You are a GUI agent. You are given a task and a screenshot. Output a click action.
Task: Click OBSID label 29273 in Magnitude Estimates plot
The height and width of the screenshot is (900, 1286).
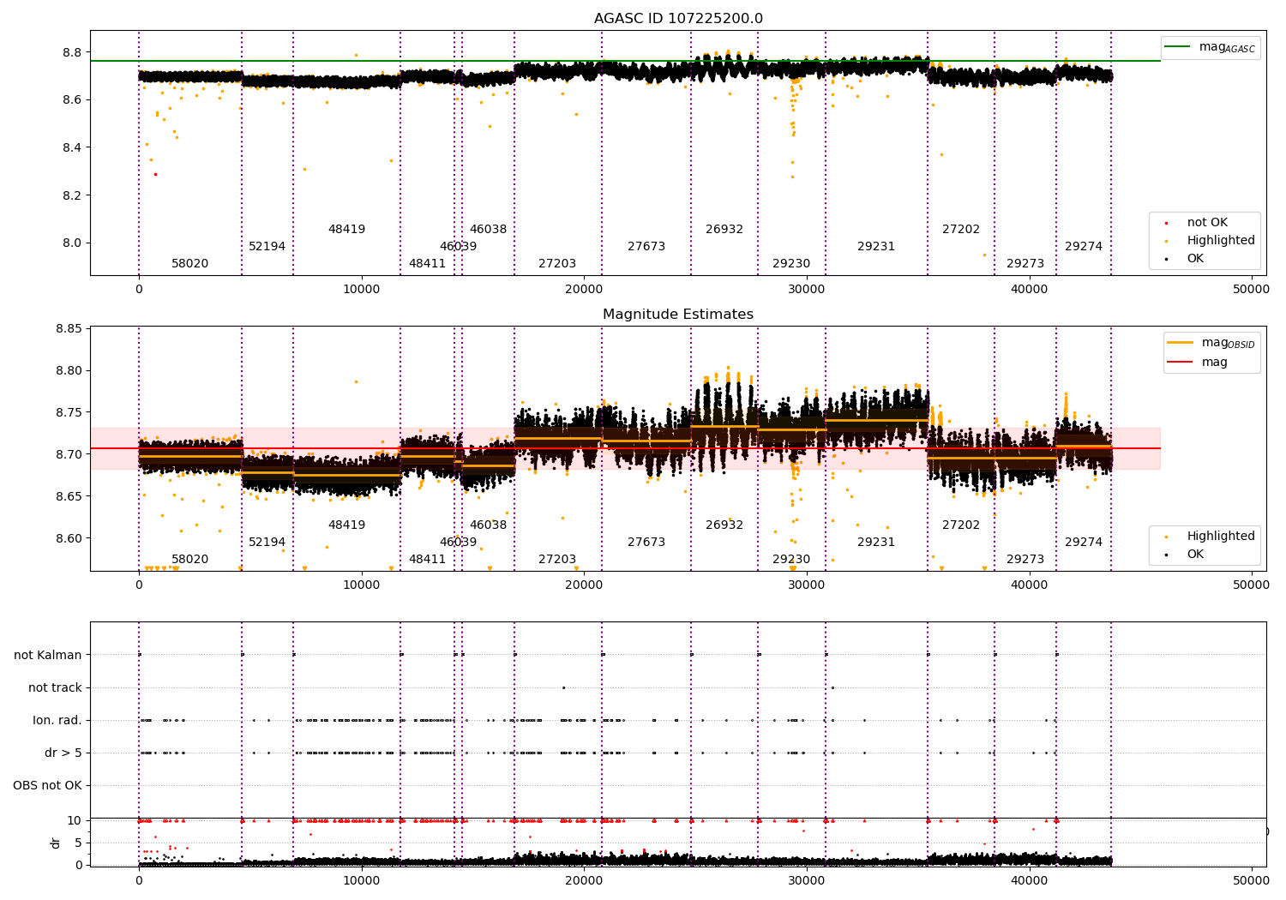pos(1025,560)
